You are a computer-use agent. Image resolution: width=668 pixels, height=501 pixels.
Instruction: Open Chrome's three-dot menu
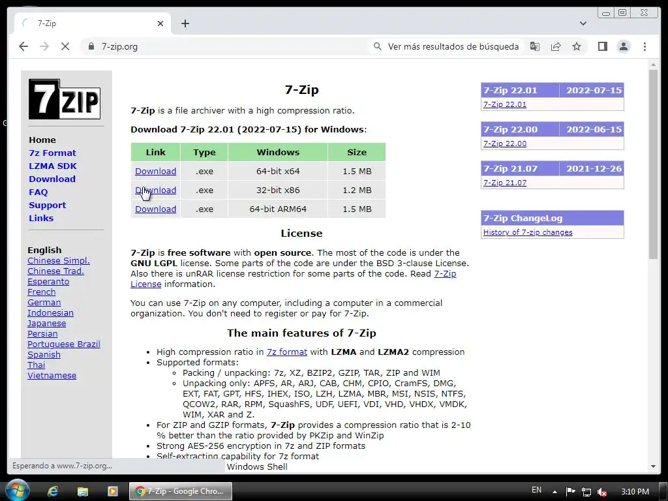click(645, 46)
